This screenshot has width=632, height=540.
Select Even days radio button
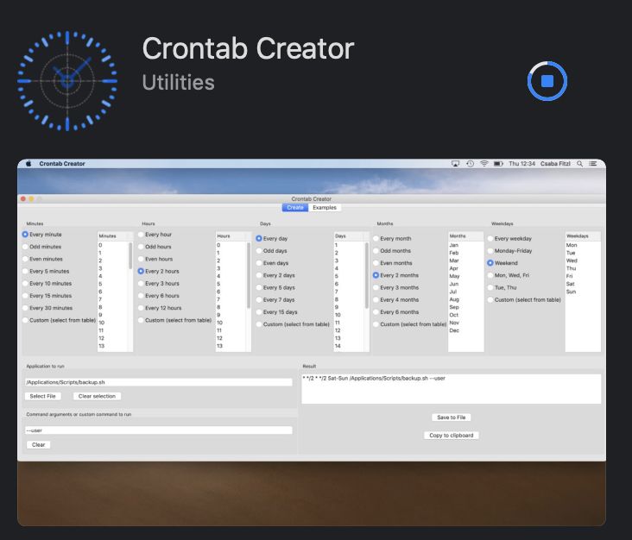(x=259, y=263)
